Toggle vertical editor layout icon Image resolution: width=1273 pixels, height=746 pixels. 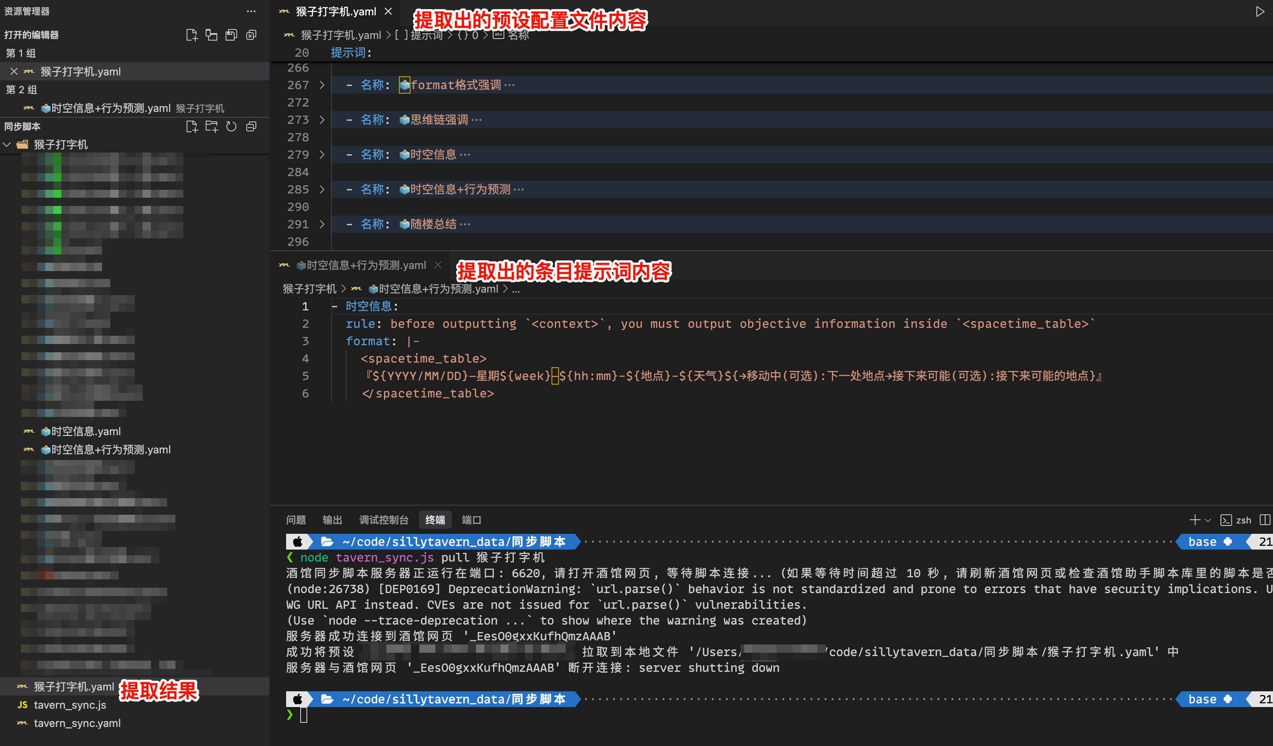coord(211,35)
